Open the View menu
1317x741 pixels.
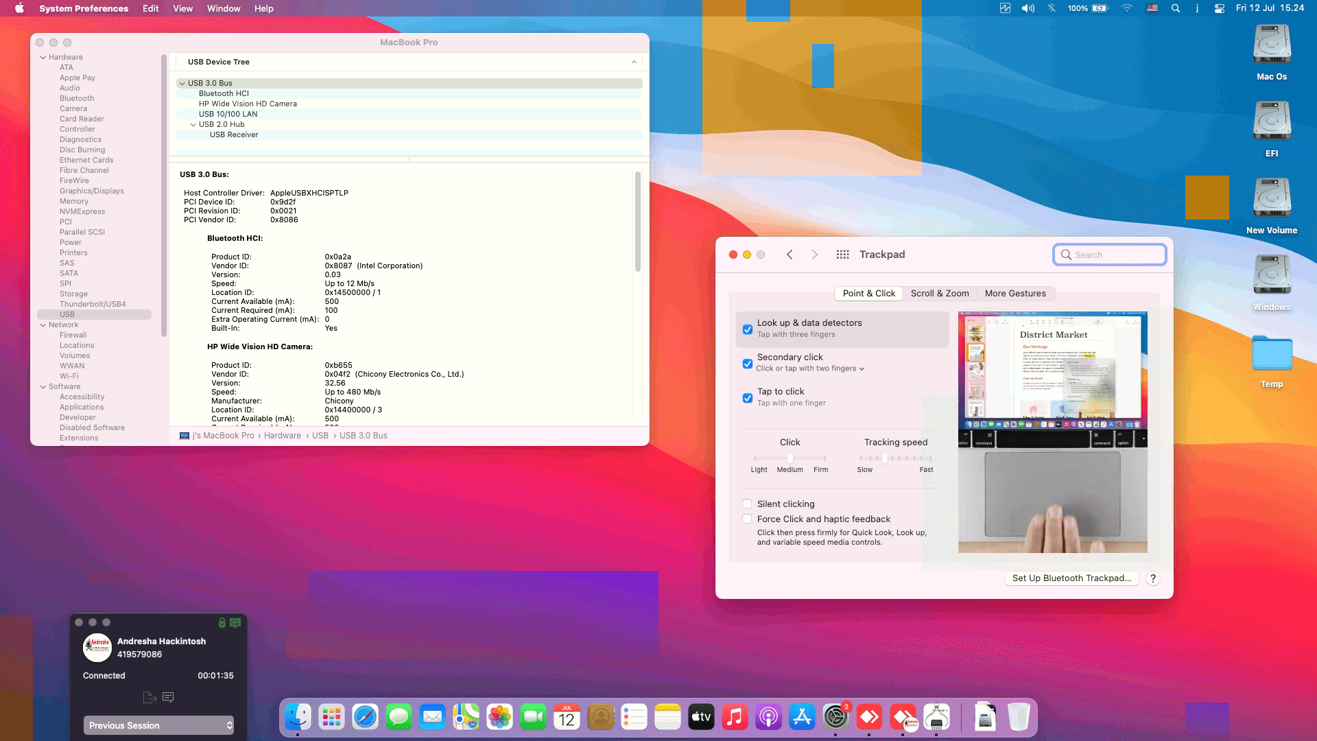click(x=182, y=8)
